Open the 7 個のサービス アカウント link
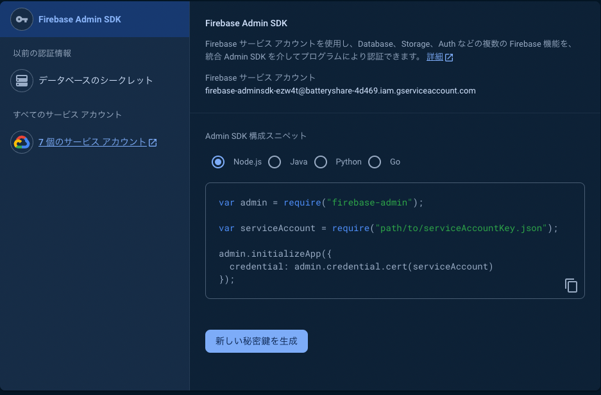Screen dimensions: 601x395 92,142
